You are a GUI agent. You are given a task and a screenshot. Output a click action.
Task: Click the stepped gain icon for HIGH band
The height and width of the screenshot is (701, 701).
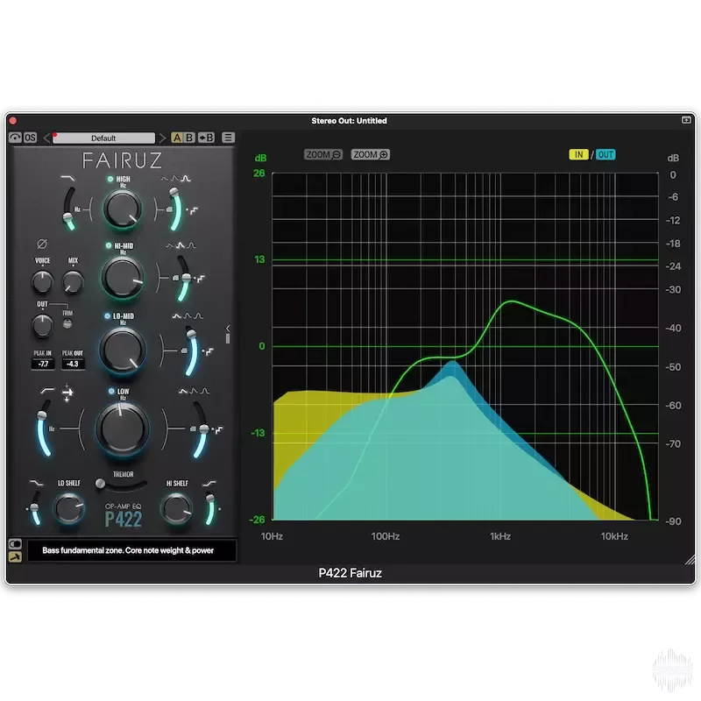point(194,210)
